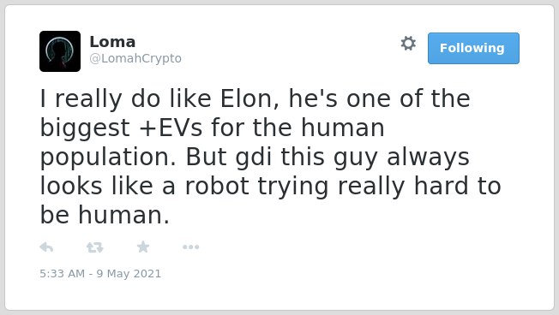
Task: Reply to Loma's tweet
Action: pos(46,247)
